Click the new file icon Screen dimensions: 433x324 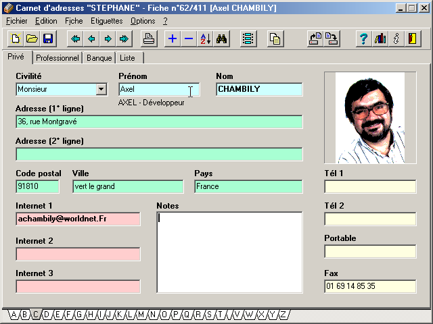pyautogui.click(x=15, y=39)
